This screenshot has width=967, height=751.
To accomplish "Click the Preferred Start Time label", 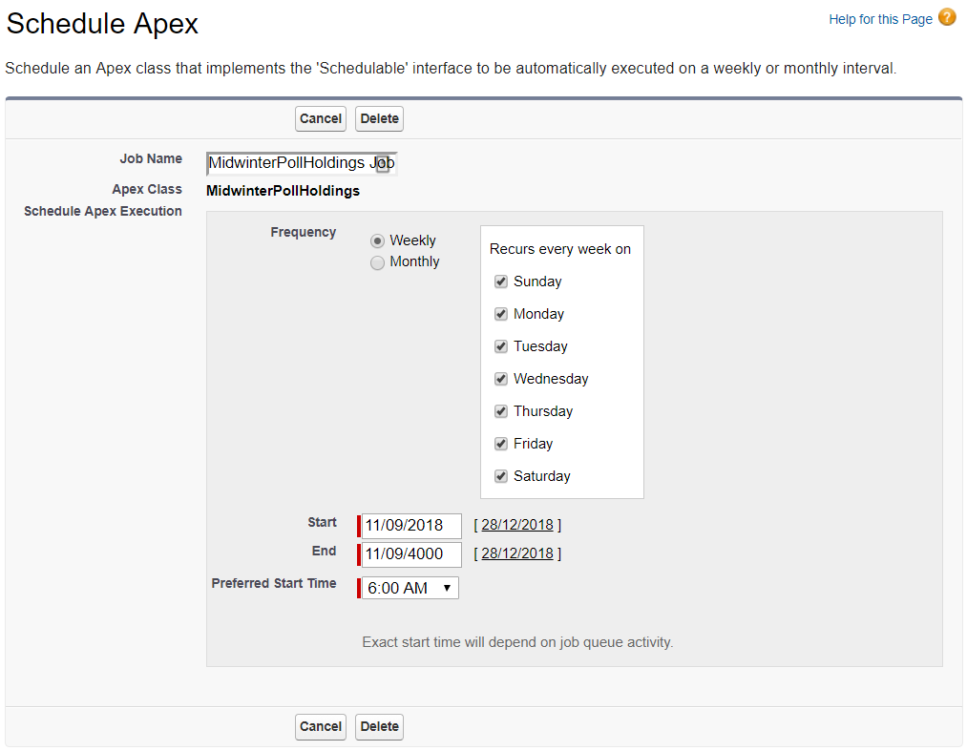I will coord(274,583).
